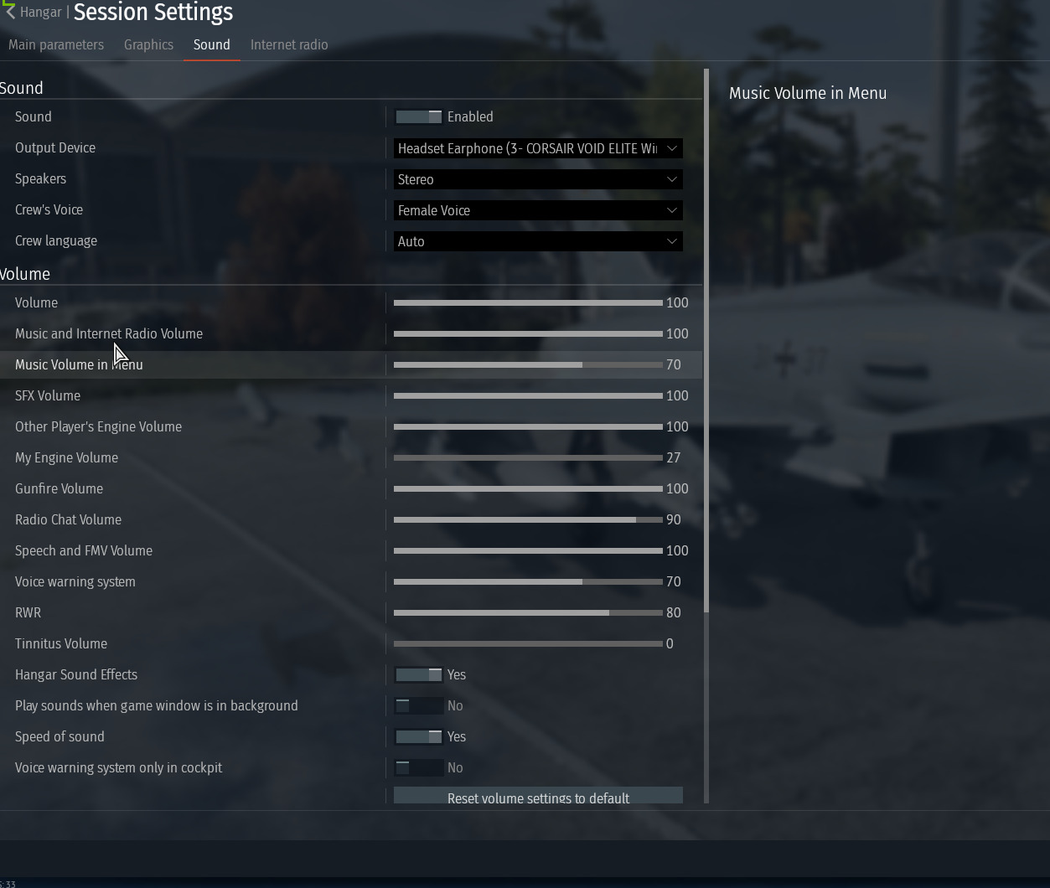This screenshot has height=888, width=1050.
Task: Disable Hangar Sound Effects toggle
Action: [x=418, y=674]
